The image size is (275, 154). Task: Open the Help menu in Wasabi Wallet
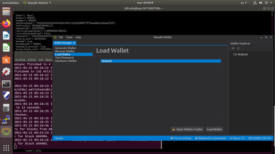coord(78,37)
